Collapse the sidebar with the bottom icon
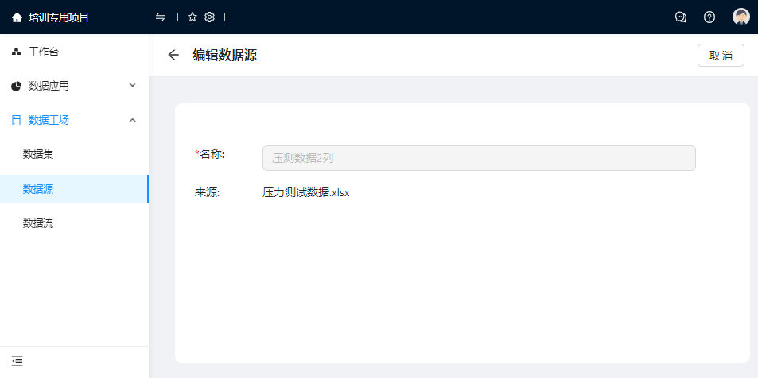The width and height of the screenshot is (758, 378). [17, 361]
